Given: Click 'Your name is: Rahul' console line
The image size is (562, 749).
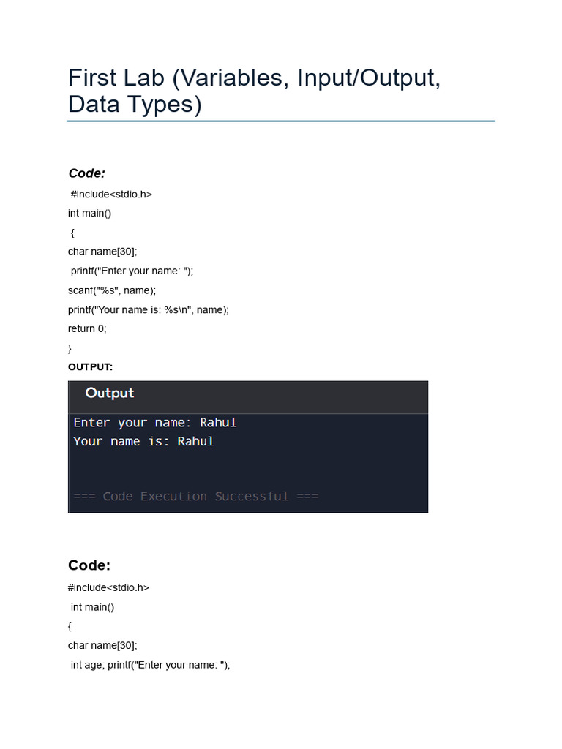Looking at the screenshot, I should coord(144,442).
